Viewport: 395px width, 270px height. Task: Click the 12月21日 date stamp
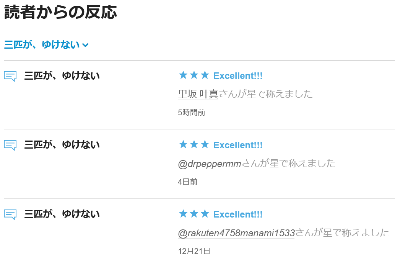coord(194,251)
